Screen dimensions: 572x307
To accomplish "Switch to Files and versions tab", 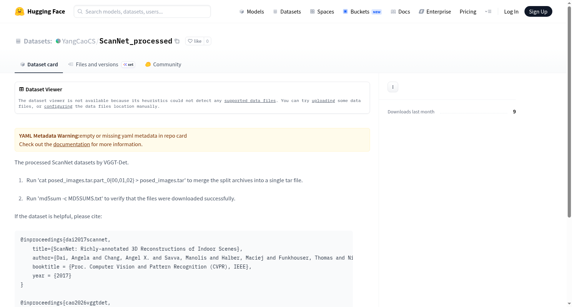I will coord(102,65).
